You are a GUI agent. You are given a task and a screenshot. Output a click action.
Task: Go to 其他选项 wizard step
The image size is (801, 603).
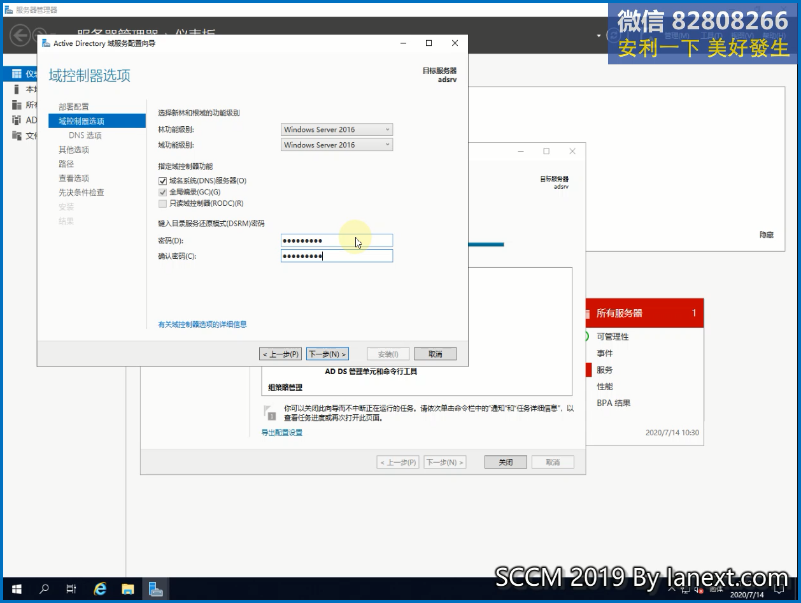(x=74, y=150)
